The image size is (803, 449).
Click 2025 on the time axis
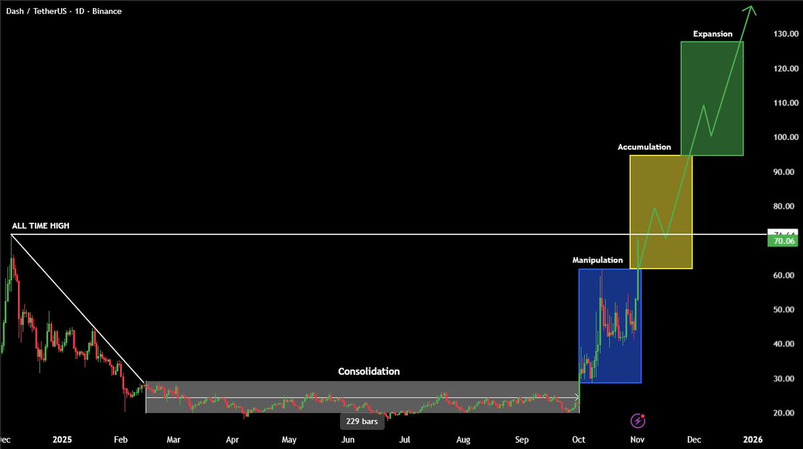(62, 440)
